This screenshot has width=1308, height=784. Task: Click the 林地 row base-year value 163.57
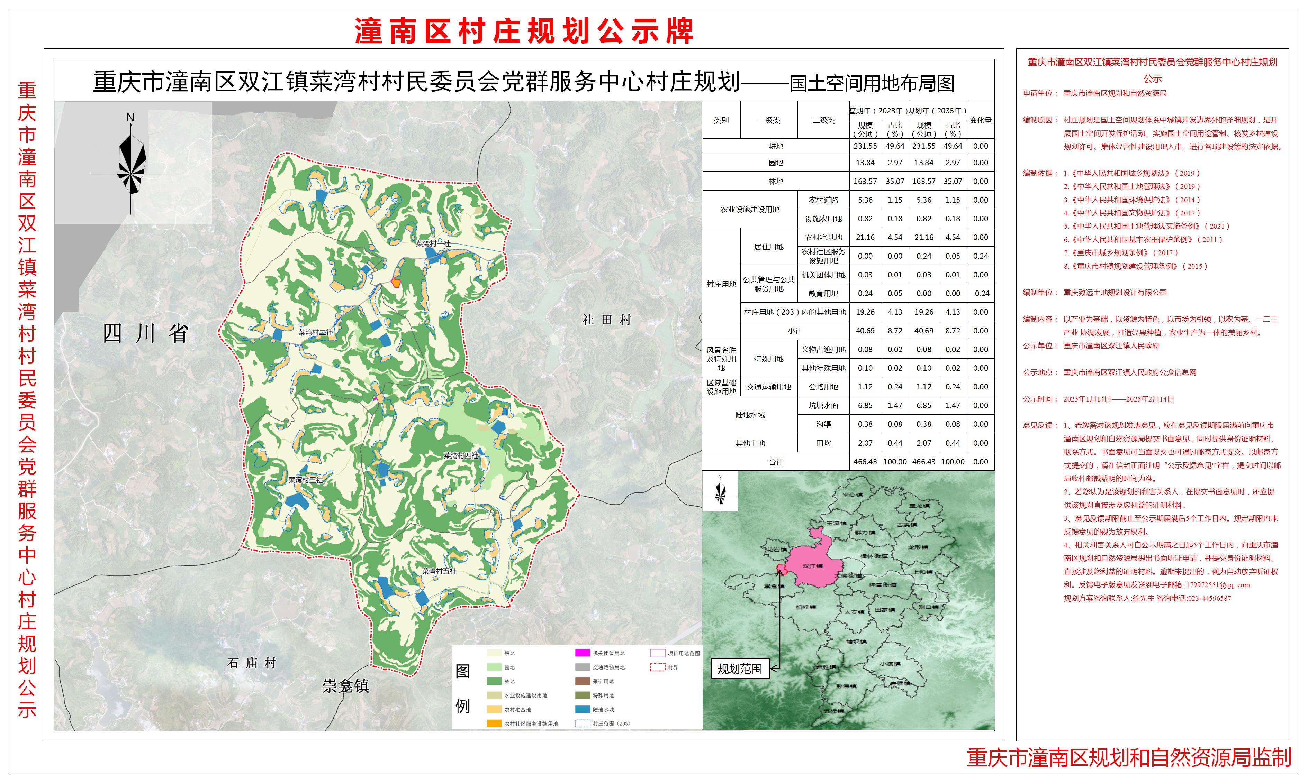pyautogui.click(x=865, y=181)
